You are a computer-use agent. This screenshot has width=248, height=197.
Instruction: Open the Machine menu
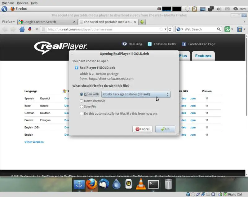[7, 3]
